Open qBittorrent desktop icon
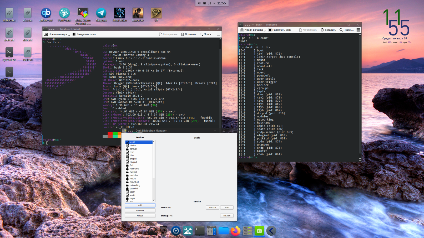 click(46, 13)
